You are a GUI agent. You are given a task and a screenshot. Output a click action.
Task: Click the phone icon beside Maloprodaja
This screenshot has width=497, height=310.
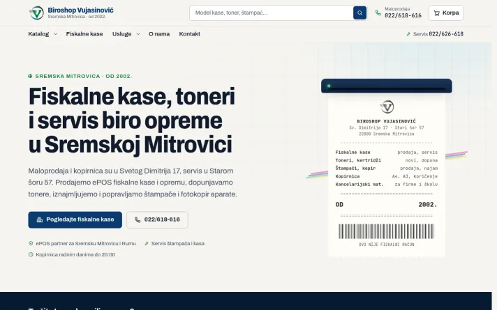click(x=378, y=13)
